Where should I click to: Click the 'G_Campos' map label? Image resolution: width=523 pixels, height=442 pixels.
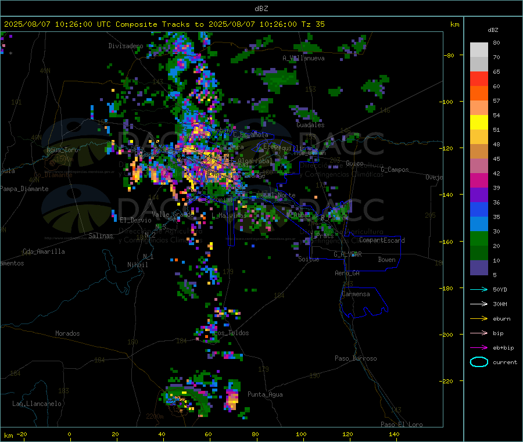point(395,170)
